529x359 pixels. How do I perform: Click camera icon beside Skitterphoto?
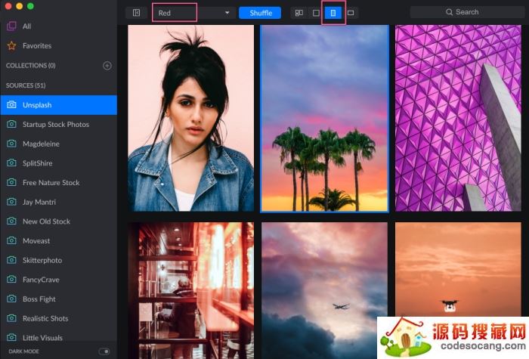click(11, 260)
